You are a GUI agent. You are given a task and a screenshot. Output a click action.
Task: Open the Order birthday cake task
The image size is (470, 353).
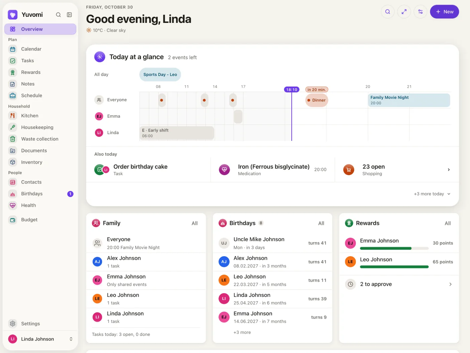click(x=148, y=170)
